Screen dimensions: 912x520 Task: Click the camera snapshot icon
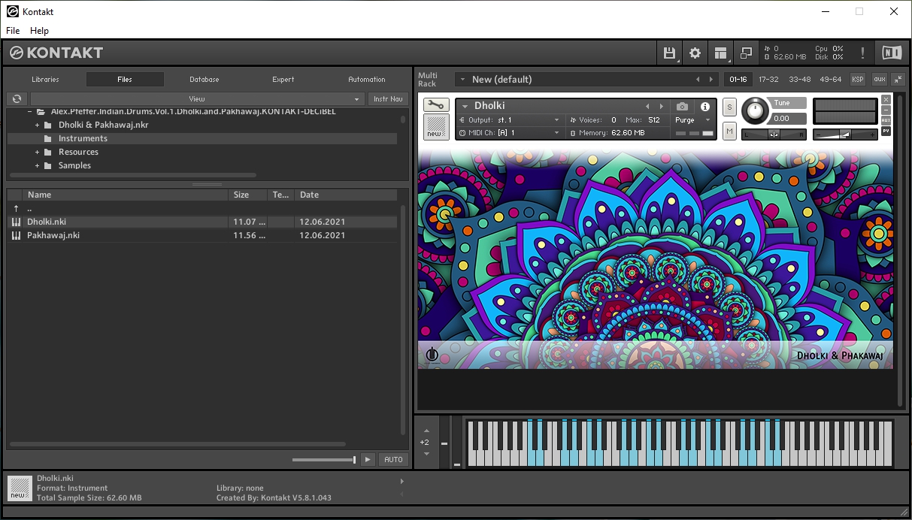682,107
